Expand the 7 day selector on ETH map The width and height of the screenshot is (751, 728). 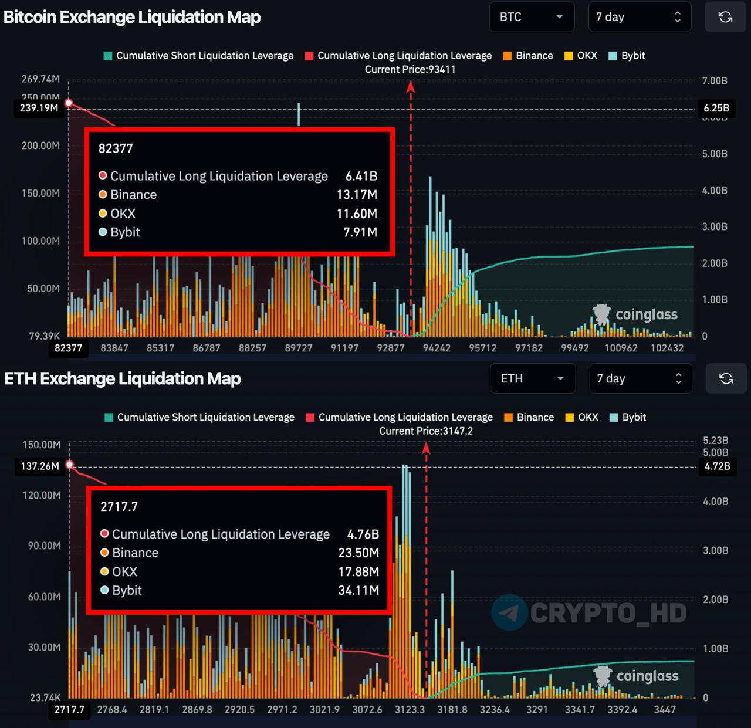(640, 378)
